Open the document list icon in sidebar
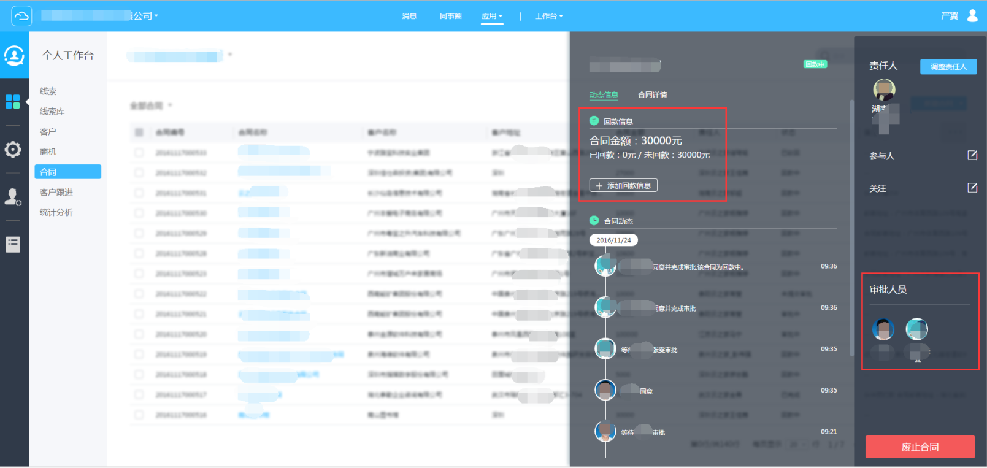The image size is (987, 468). (x=13, y=245)
